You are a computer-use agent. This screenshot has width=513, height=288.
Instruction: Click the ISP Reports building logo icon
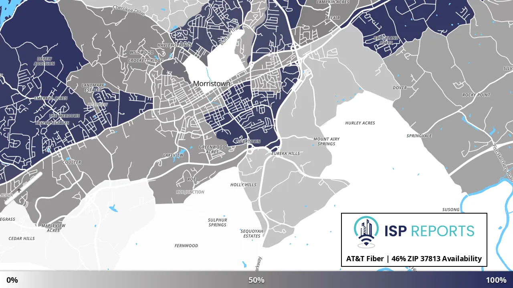click(366, 232)
